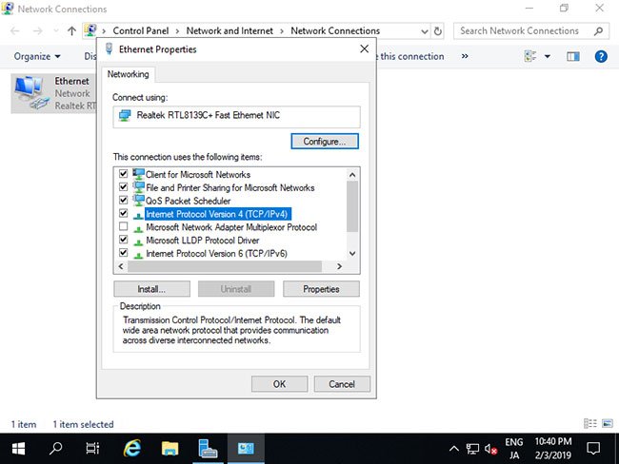Click the Realtek NIC adapter icon

(x=125, y=115)
